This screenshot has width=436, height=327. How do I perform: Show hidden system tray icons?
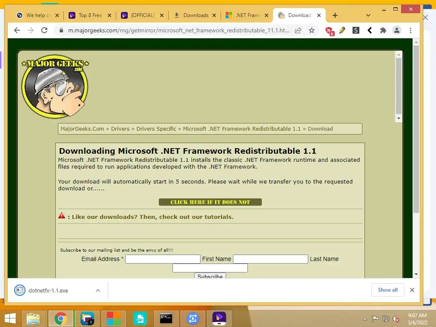tap(365, 319)
